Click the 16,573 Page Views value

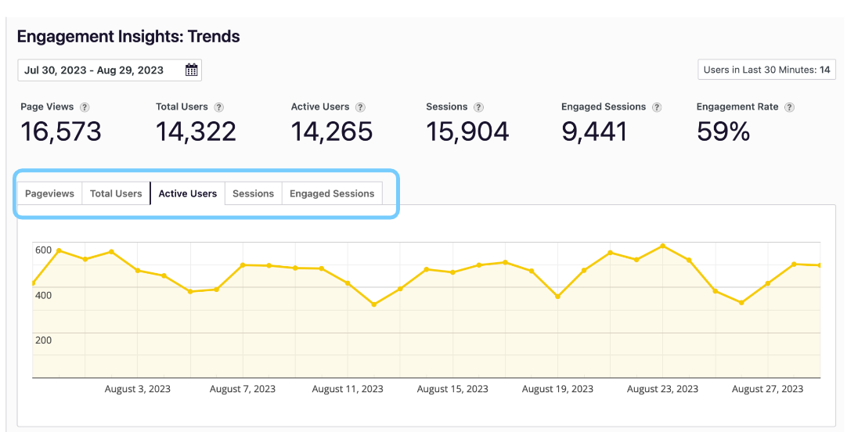pos(61,131)
